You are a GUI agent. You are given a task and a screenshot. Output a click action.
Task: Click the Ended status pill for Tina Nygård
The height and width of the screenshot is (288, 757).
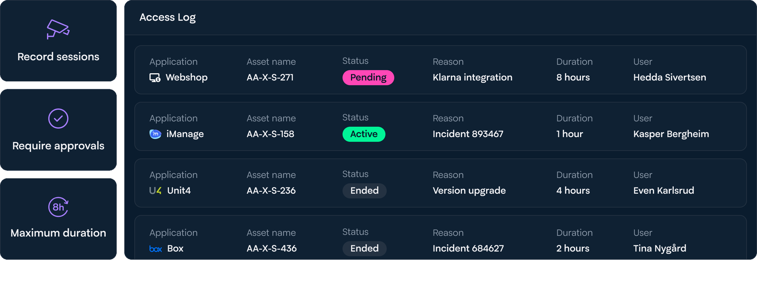364,248
